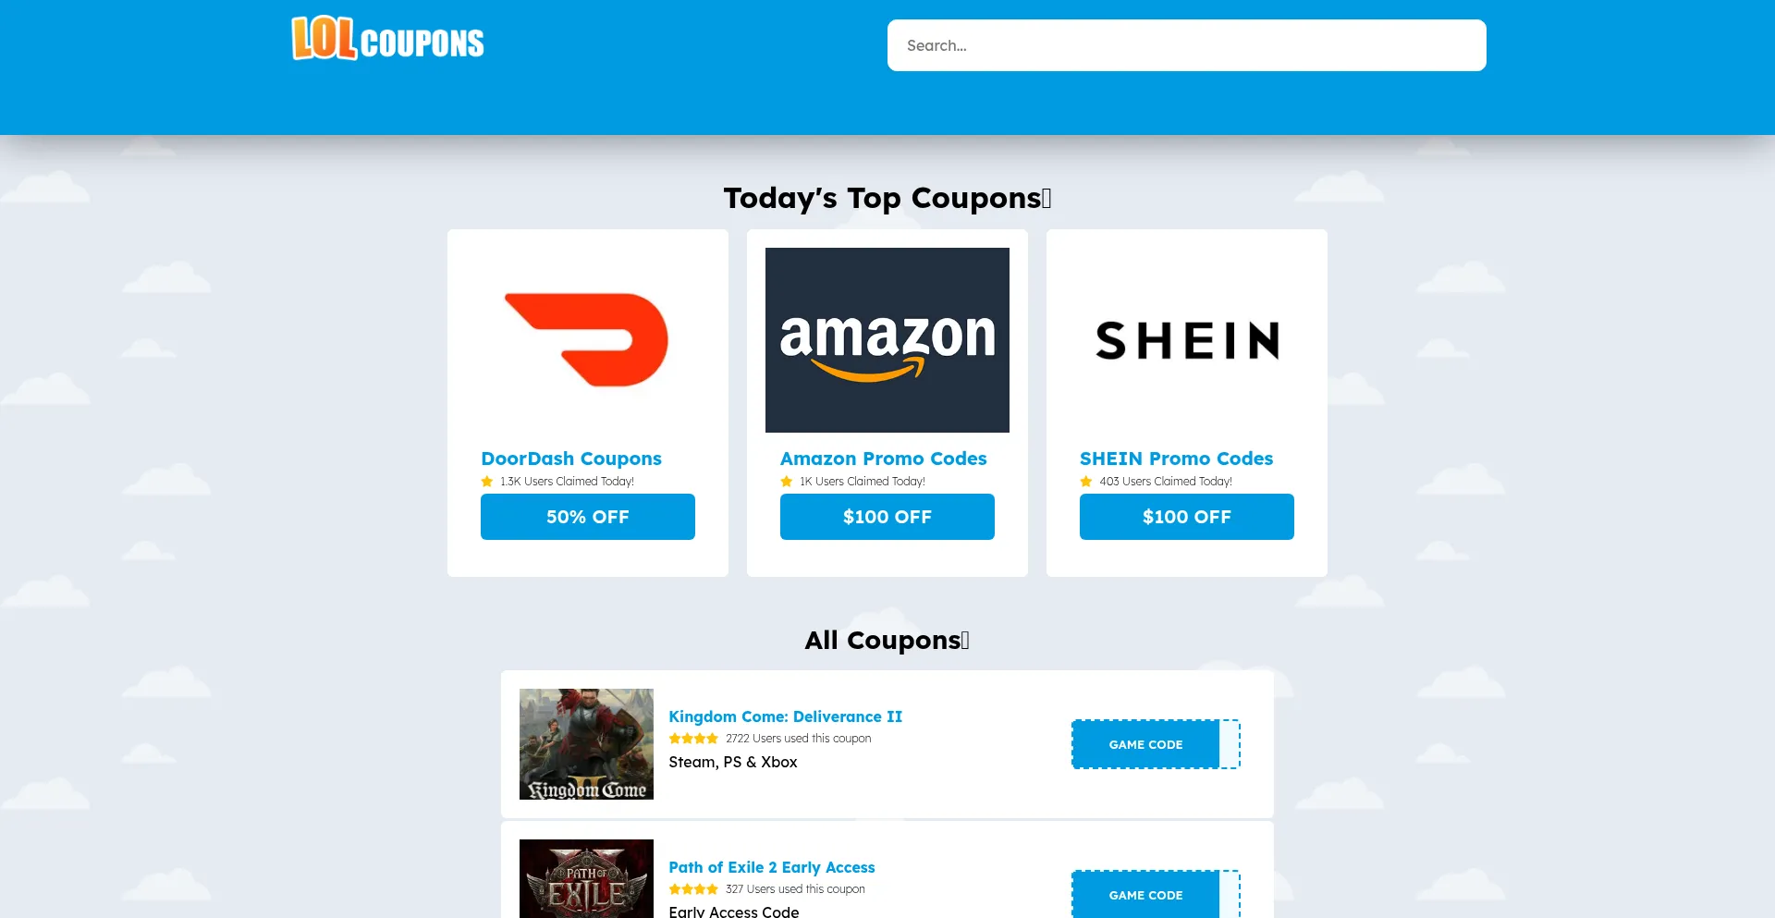Image resolution: width=1775 pixels, height=918 pixels.
Task: Click the star icon beside 1.3K Users Claimed
Action: click(x=487, y=482)
